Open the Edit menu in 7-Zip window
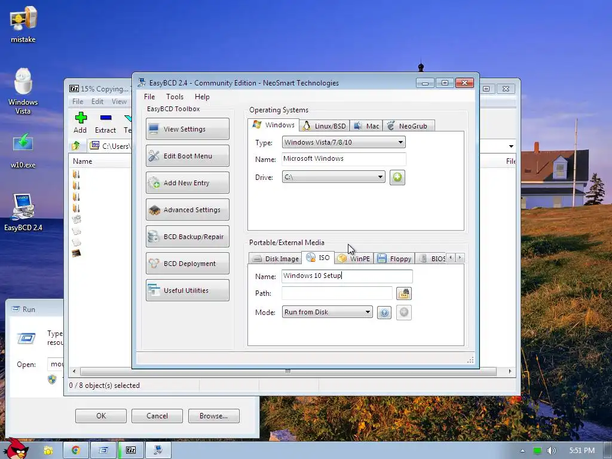This screenshot has width=612, height=459. (97, 102)
